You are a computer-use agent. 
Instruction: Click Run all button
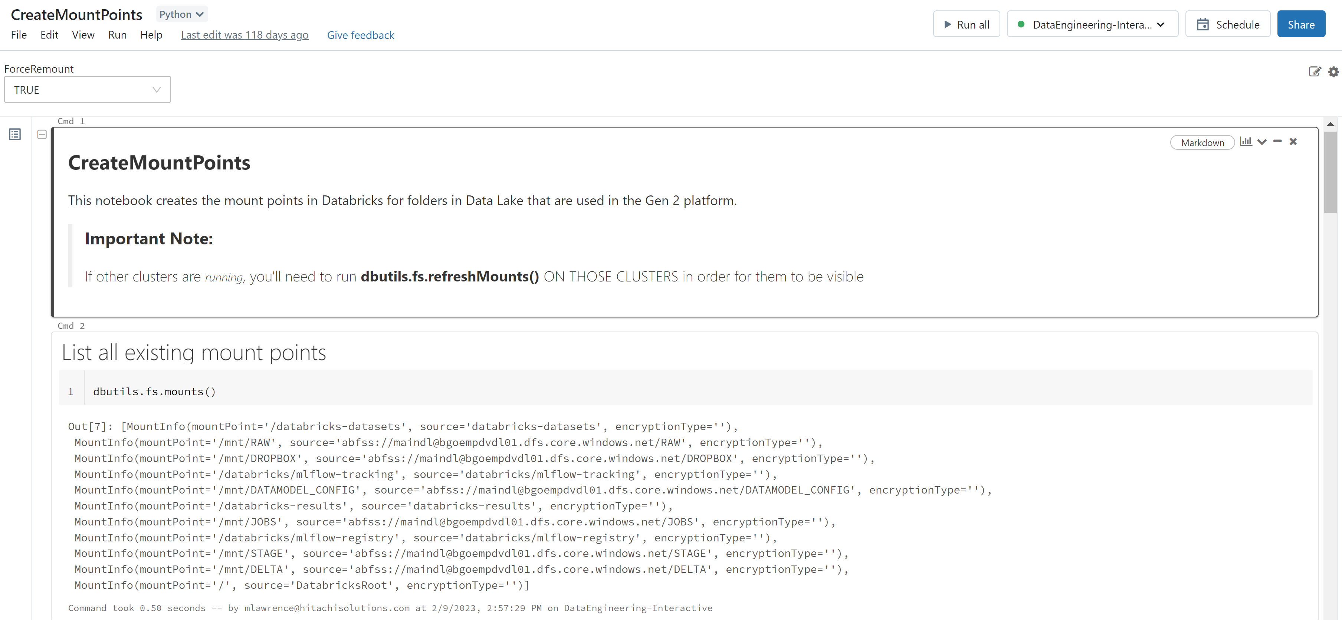(x=967, y=24)
